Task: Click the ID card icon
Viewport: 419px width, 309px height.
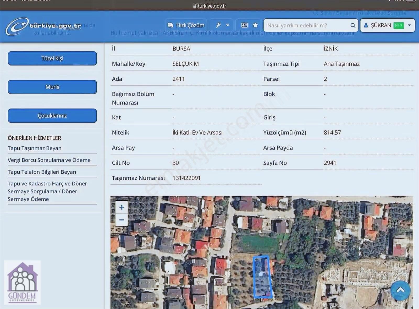Action: click(x=244, y=25)
